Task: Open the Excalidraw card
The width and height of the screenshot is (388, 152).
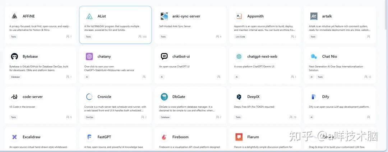Action: click(x=41, y=139)
